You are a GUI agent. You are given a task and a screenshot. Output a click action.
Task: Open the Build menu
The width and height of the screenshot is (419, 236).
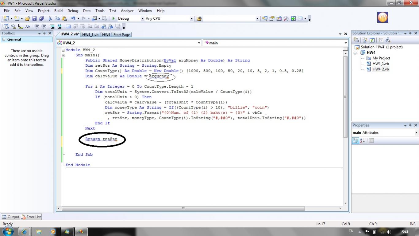(58, 10)
